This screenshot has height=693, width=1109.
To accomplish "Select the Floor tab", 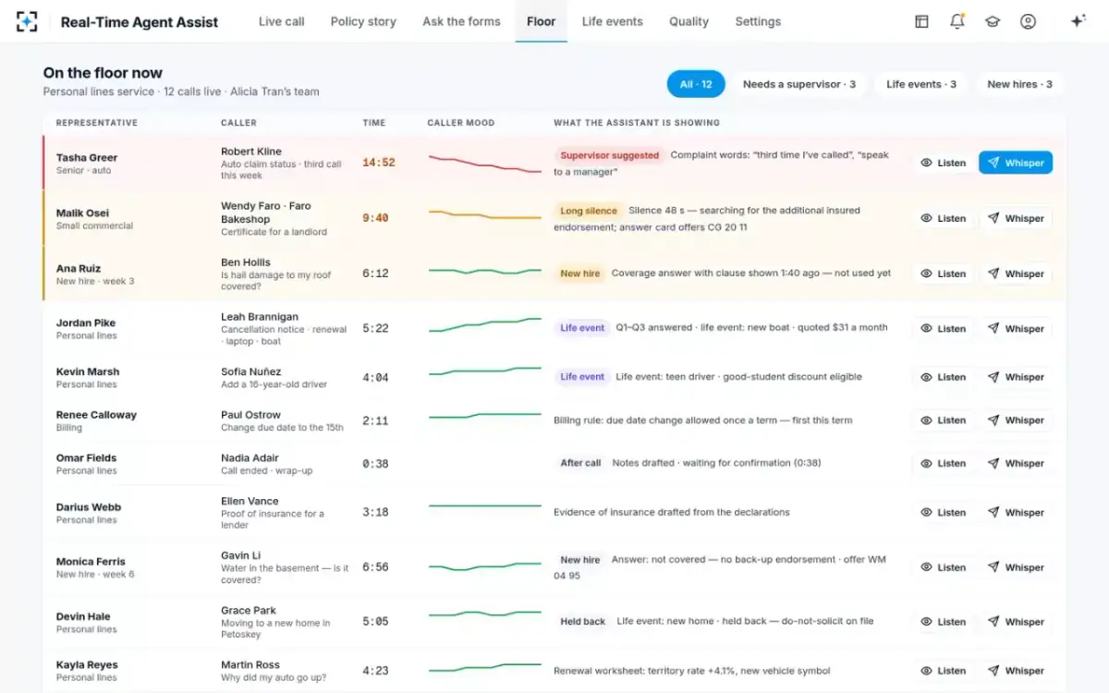I will click(542, 21).
